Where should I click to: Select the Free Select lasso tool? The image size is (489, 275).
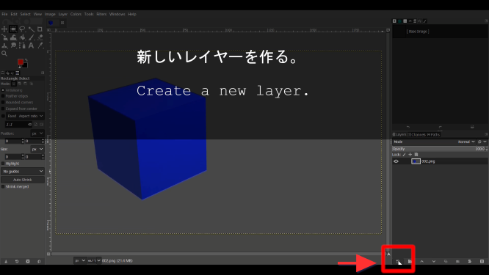coord(22,29)
